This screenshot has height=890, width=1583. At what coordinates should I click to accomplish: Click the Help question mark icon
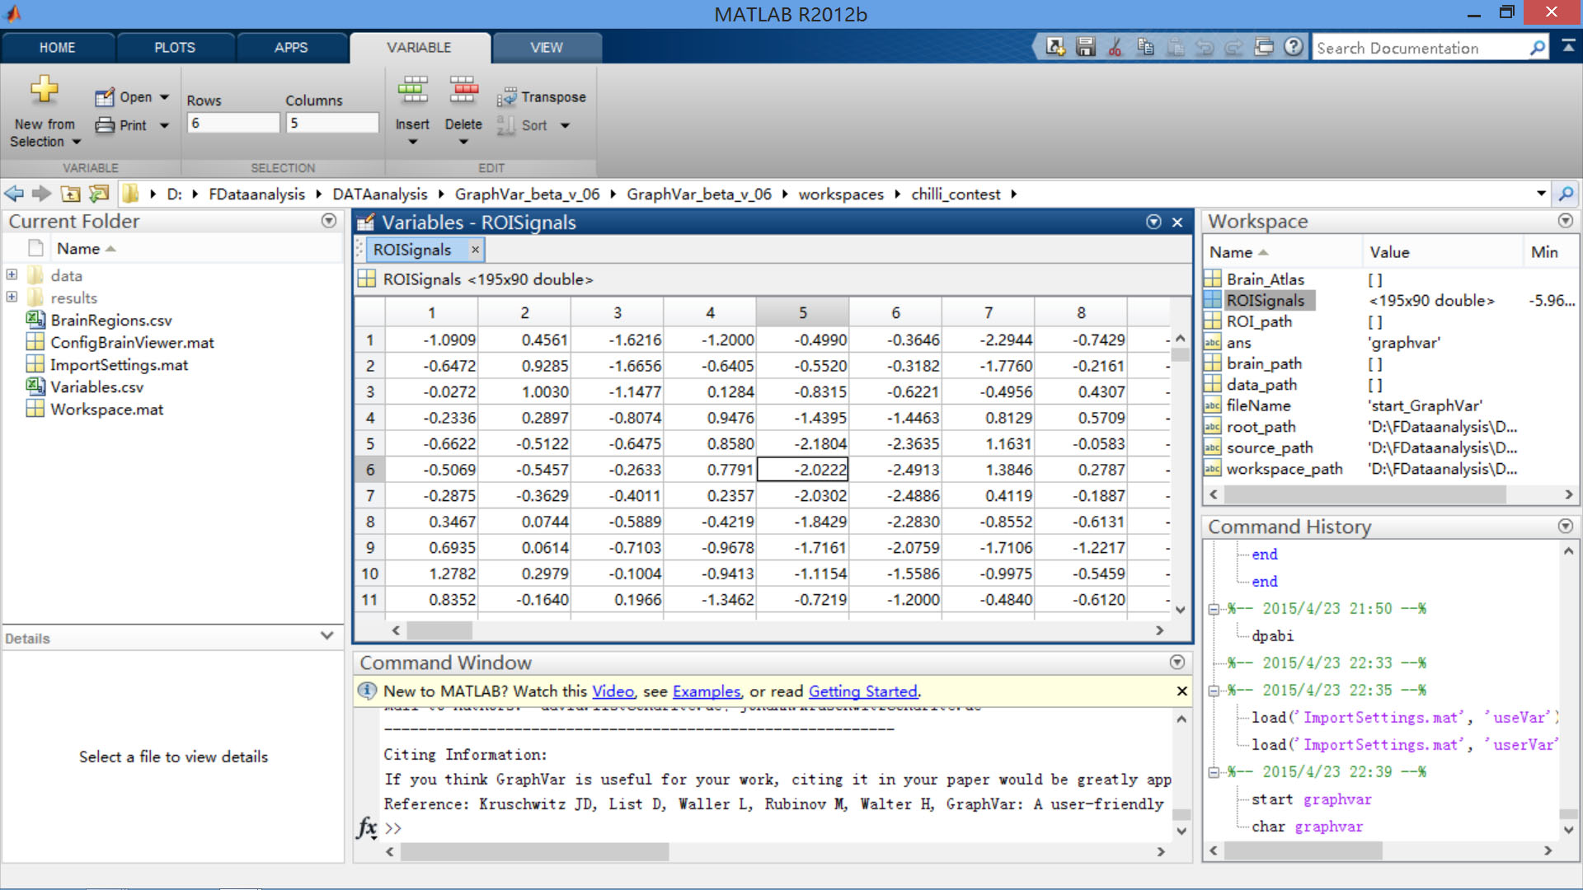(1294, 47)
